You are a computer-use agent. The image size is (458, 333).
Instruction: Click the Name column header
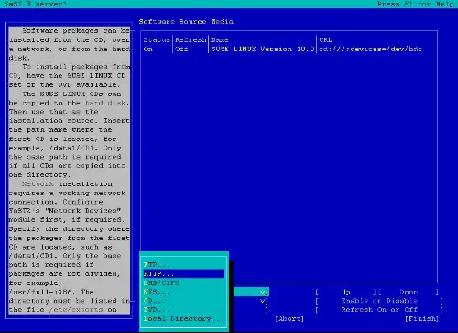[220, 39]
